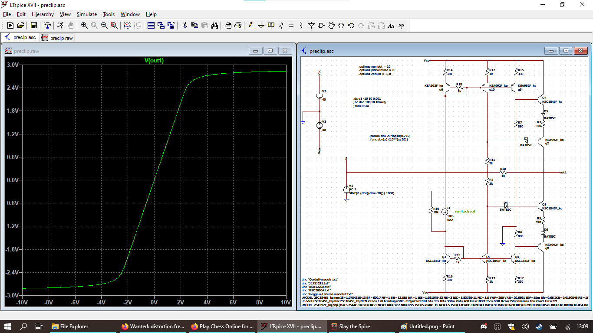This screenshot has height=333, width=593.
Task: Run the simulation with the running man icon
Action: [60, 26]
